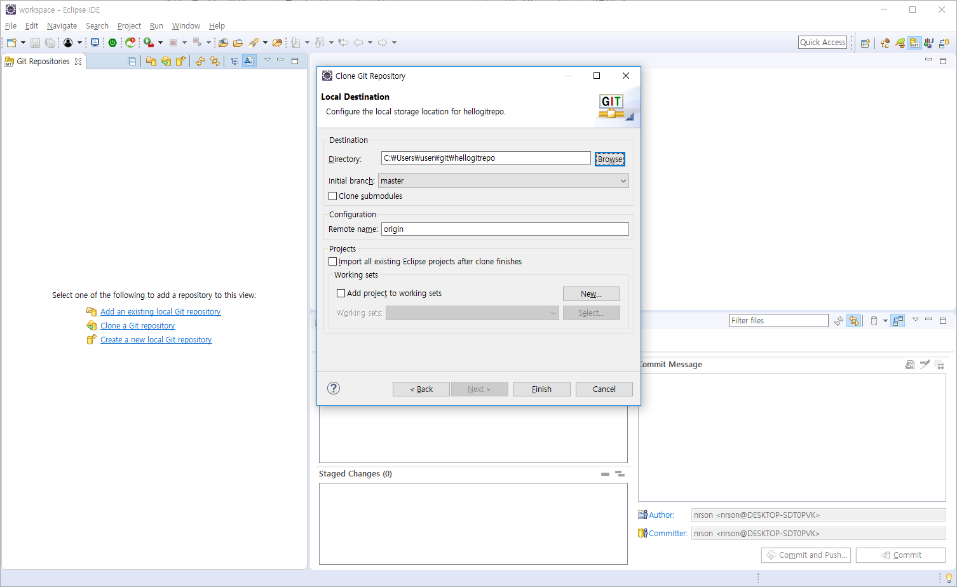Image resolution: width=957 pixels, height=587 pixels.
Task: Check Import all existing Eclipse projects option
Action: pyautogui.click(x=332, y=262)
